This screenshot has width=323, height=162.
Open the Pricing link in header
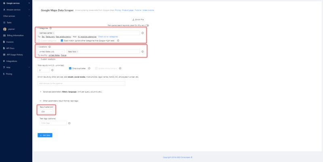(x=118, y=10)
